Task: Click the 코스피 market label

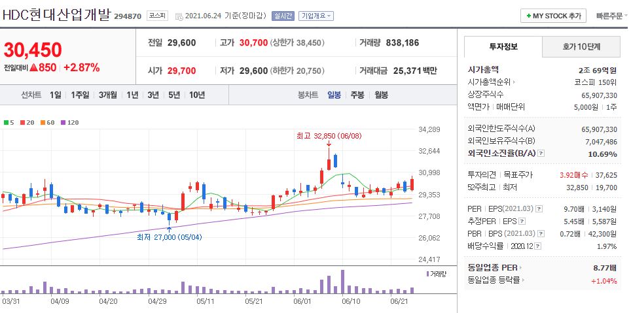Action: [157, 16]
